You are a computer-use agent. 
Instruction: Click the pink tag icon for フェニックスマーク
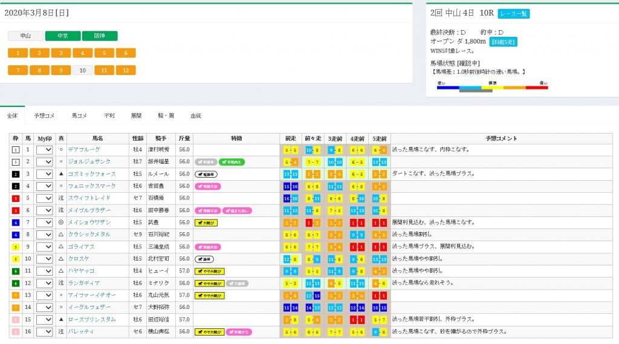pyautogui.click(x=207, y=186)
